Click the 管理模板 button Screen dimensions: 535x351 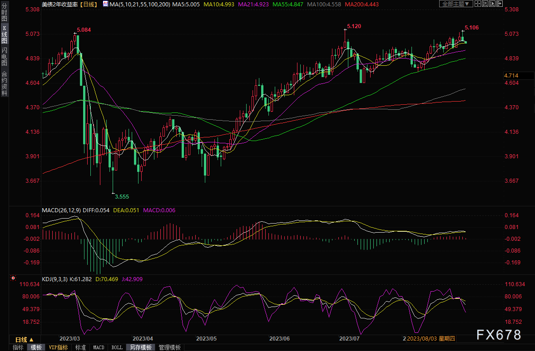click(169, 347)
